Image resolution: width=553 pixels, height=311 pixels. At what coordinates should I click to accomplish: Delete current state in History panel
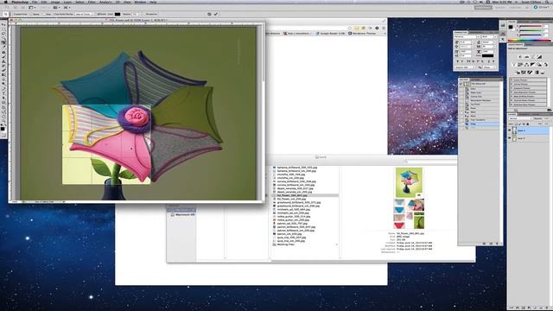coord(498,244)
